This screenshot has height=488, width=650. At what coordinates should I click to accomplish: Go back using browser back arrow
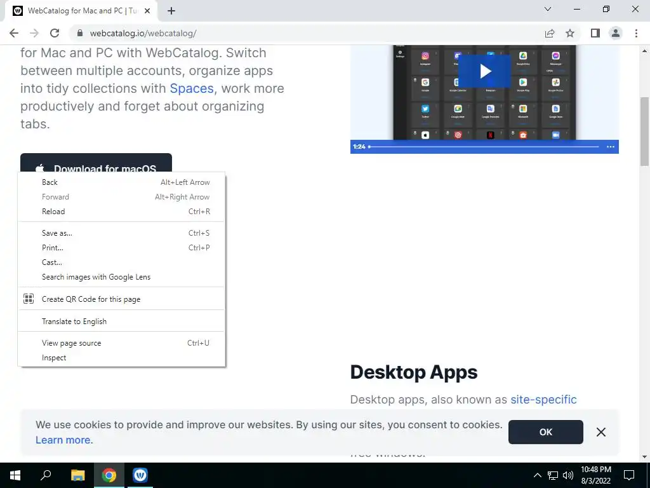click(x=14, y=33)
